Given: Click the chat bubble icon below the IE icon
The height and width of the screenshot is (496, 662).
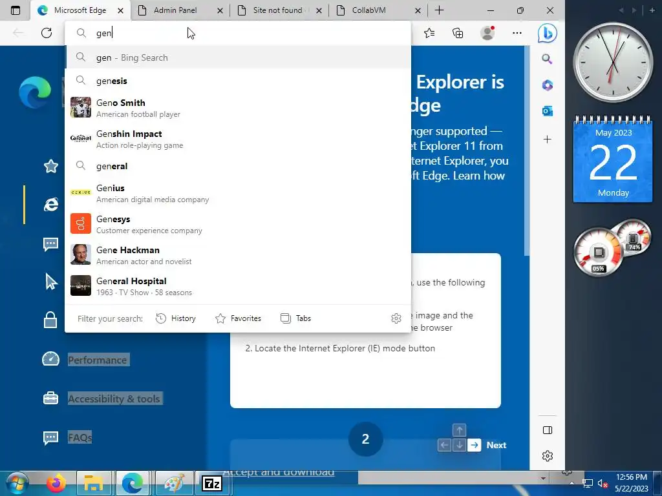Looking at the screenshot, I should point(50,243).
